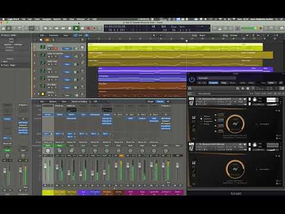Open the Library via the control bar icon
The width and height of the screenshot is (285, 214).
pos(4,28)
